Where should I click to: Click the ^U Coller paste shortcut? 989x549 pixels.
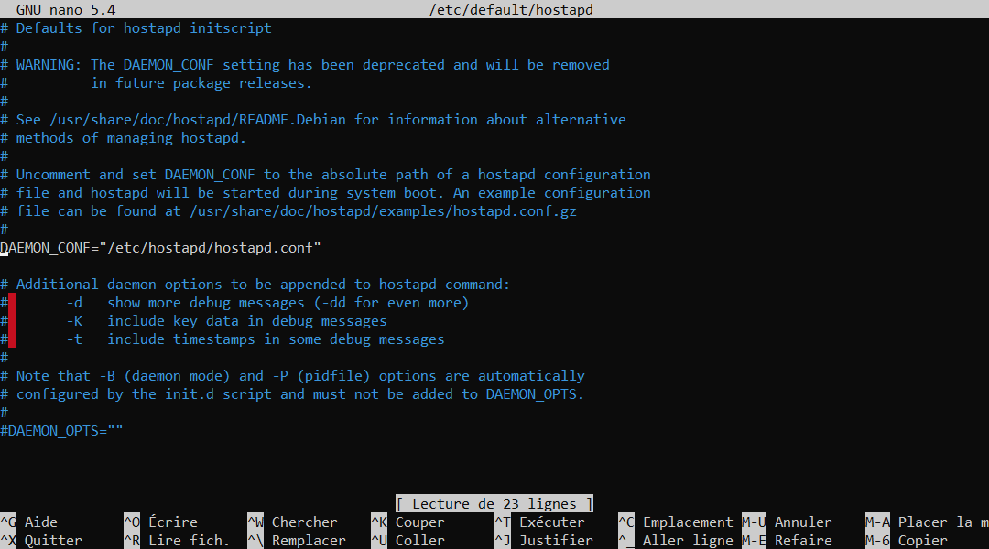click(408, 541)
